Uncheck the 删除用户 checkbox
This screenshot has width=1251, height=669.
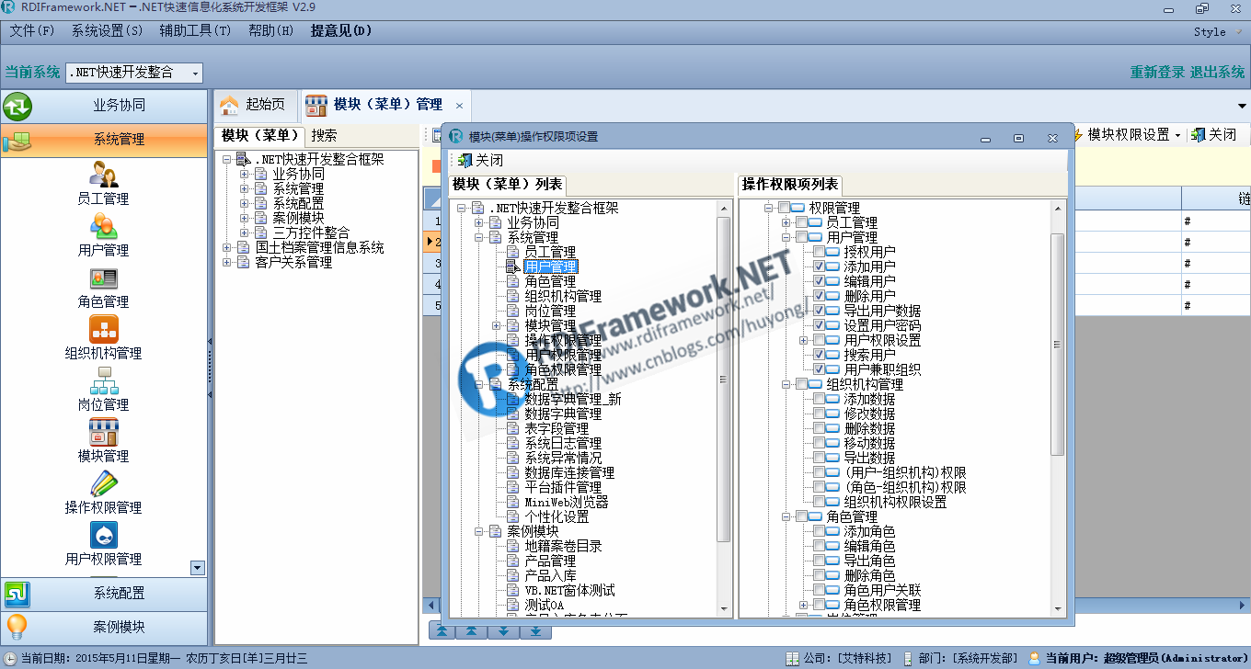(820, 296)
